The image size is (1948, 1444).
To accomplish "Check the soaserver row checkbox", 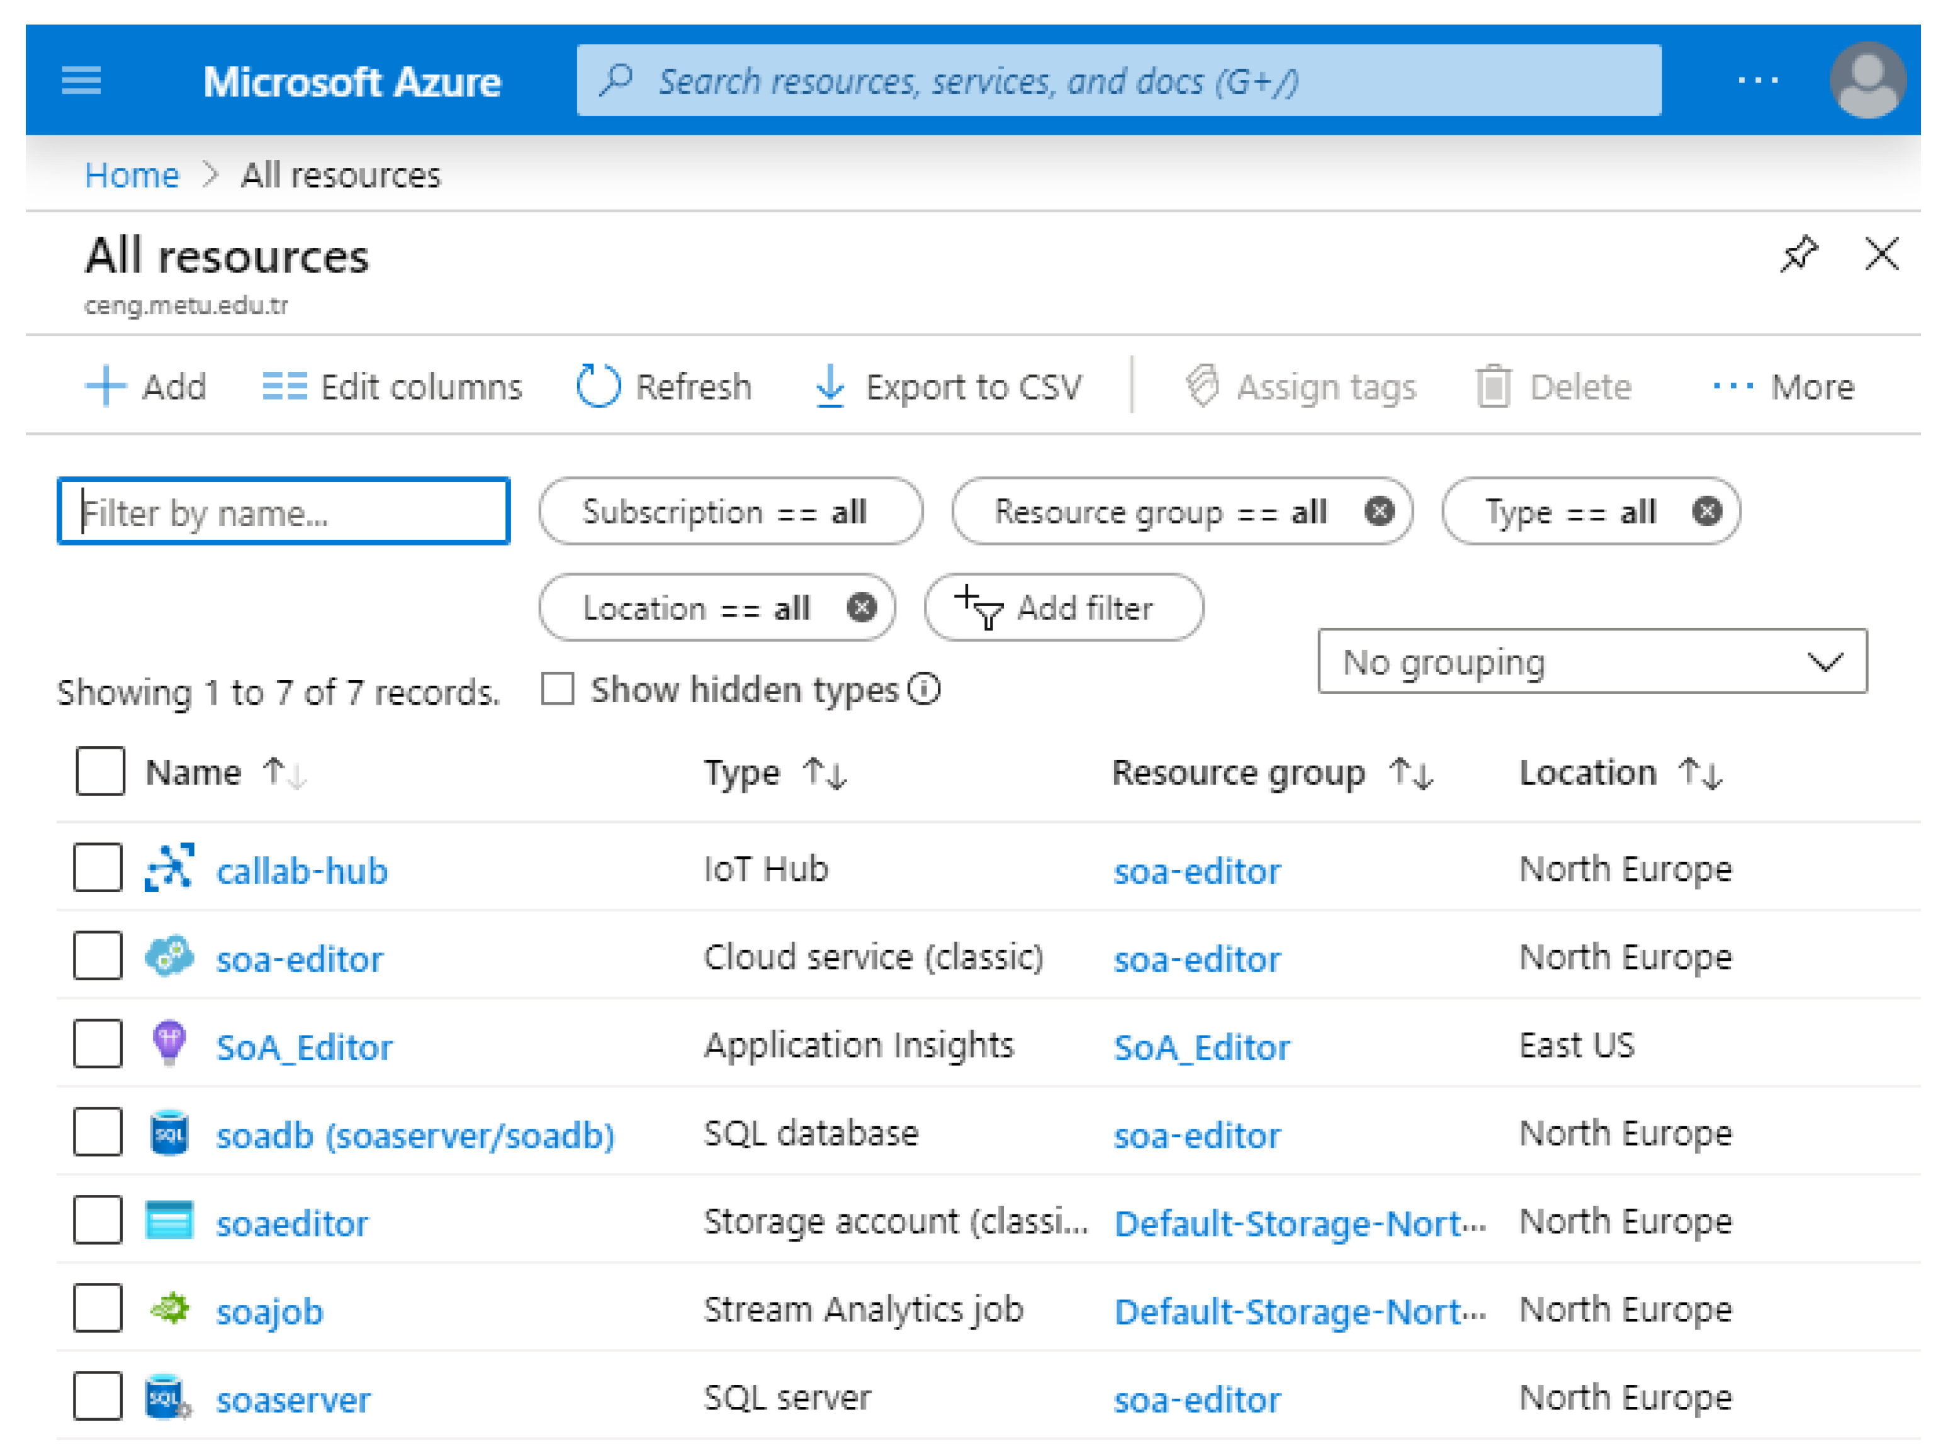I will tap(97, 1397).
